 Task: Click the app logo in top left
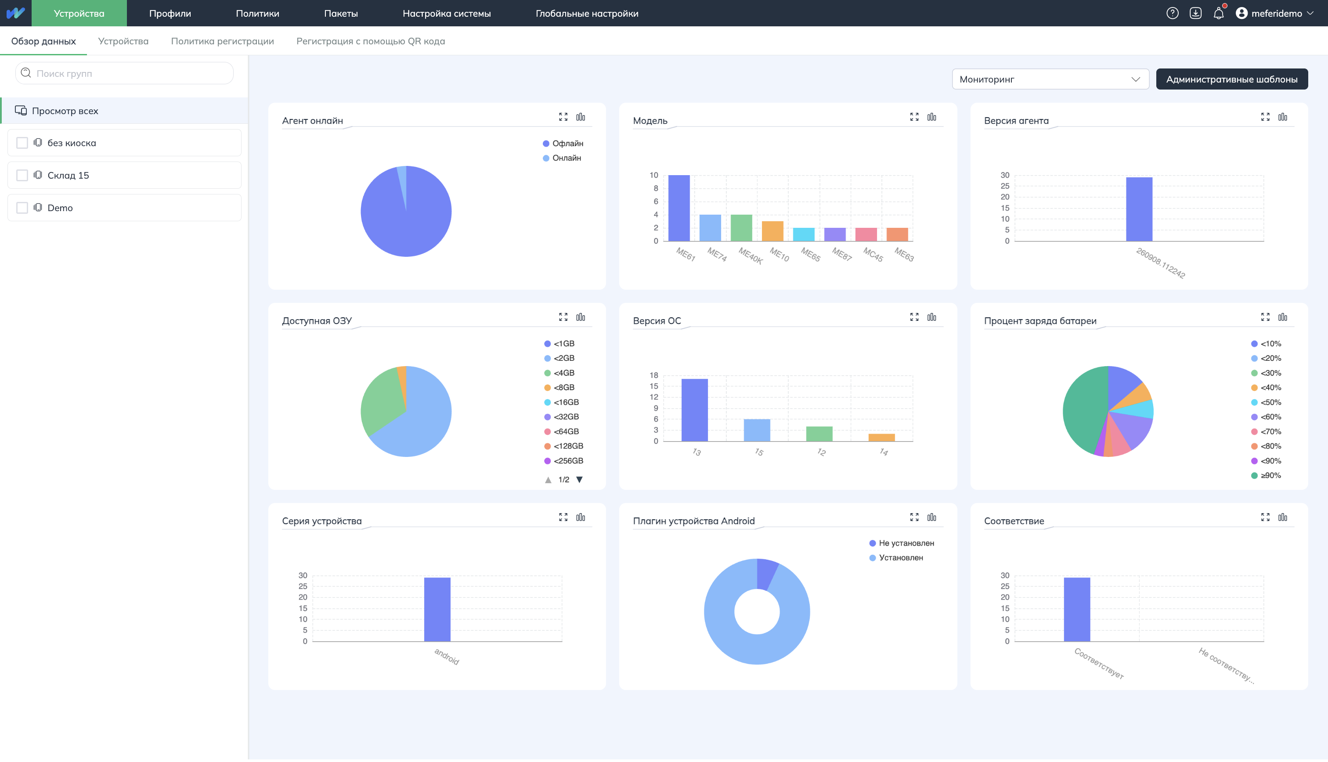16,13
